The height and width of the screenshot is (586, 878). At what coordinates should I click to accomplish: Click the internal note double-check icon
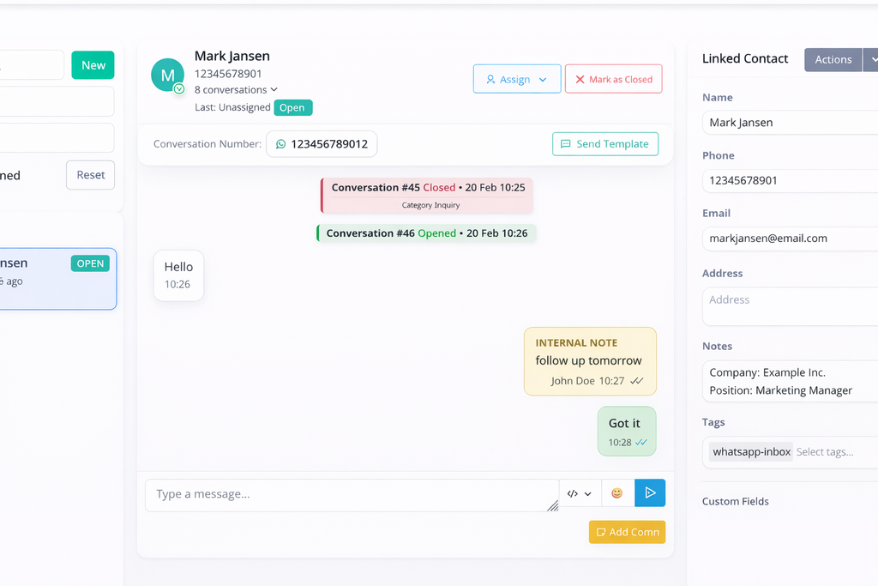636,381
